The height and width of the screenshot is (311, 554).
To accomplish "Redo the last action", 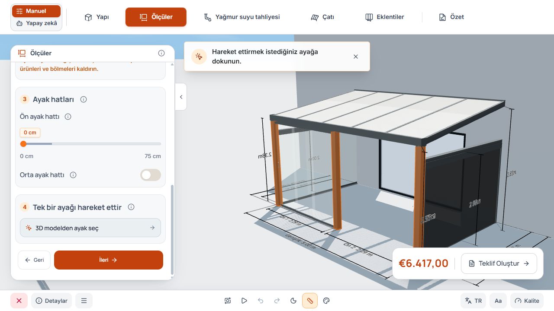I will pyautogui.click(x=277, y=301).
